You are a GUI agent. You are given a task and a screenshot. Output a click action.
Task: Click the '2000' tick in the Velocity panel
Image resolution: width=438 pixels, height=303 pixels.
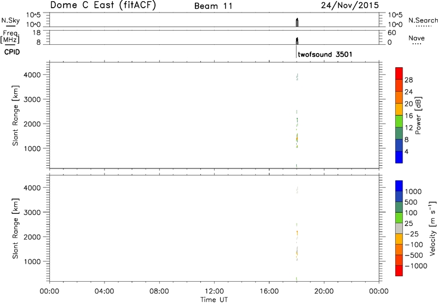(32, 237)
